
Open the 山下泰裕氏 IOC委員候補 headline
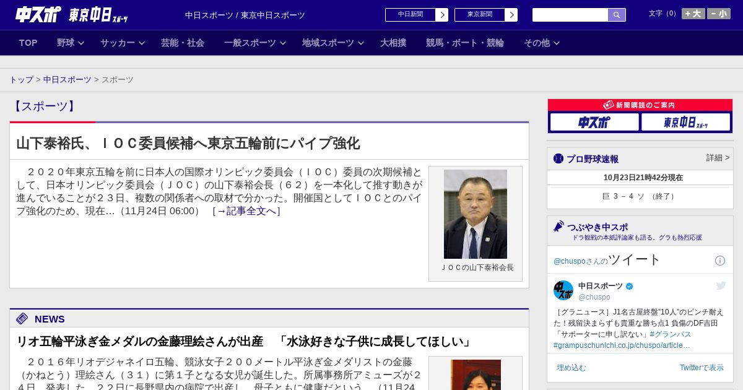[x=188, y=144]
